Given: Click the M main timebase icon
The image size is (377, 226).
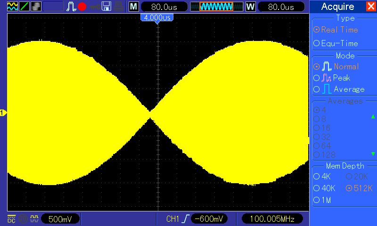Looking at the screenshot, I should pos(134,7).
